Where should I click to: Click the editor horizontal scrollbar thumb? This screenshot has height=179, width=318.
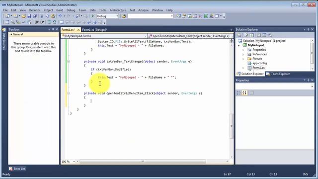[143, 162]
